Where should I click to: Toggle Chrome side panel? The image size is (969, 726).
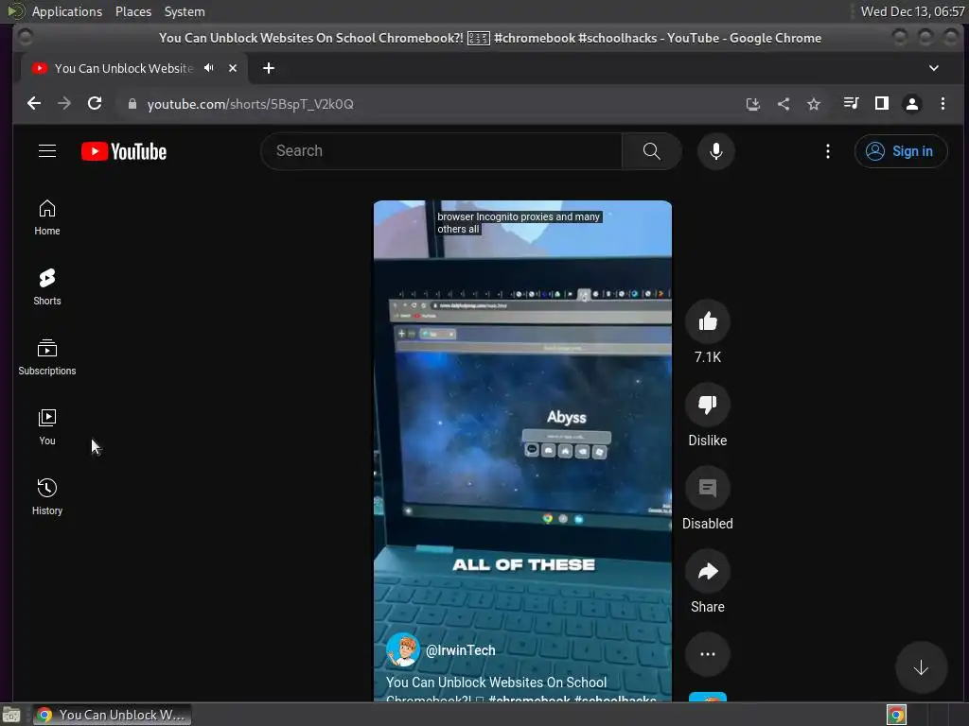pyautogui.click(x=882, y=103)
